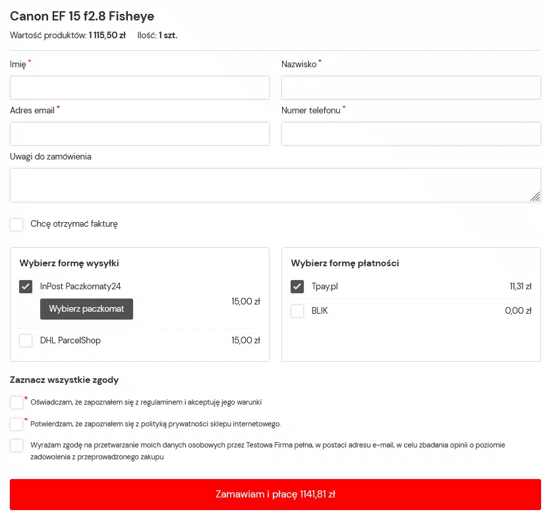Click the Tpay.pl label text
Screen dimensions: 545x516
point(324,287)
